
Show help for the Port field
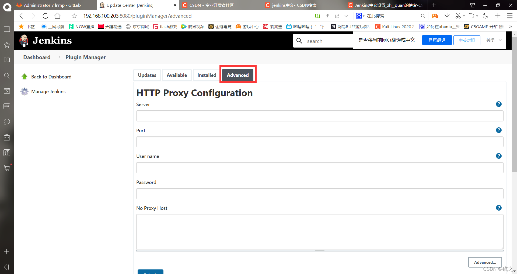499,130
